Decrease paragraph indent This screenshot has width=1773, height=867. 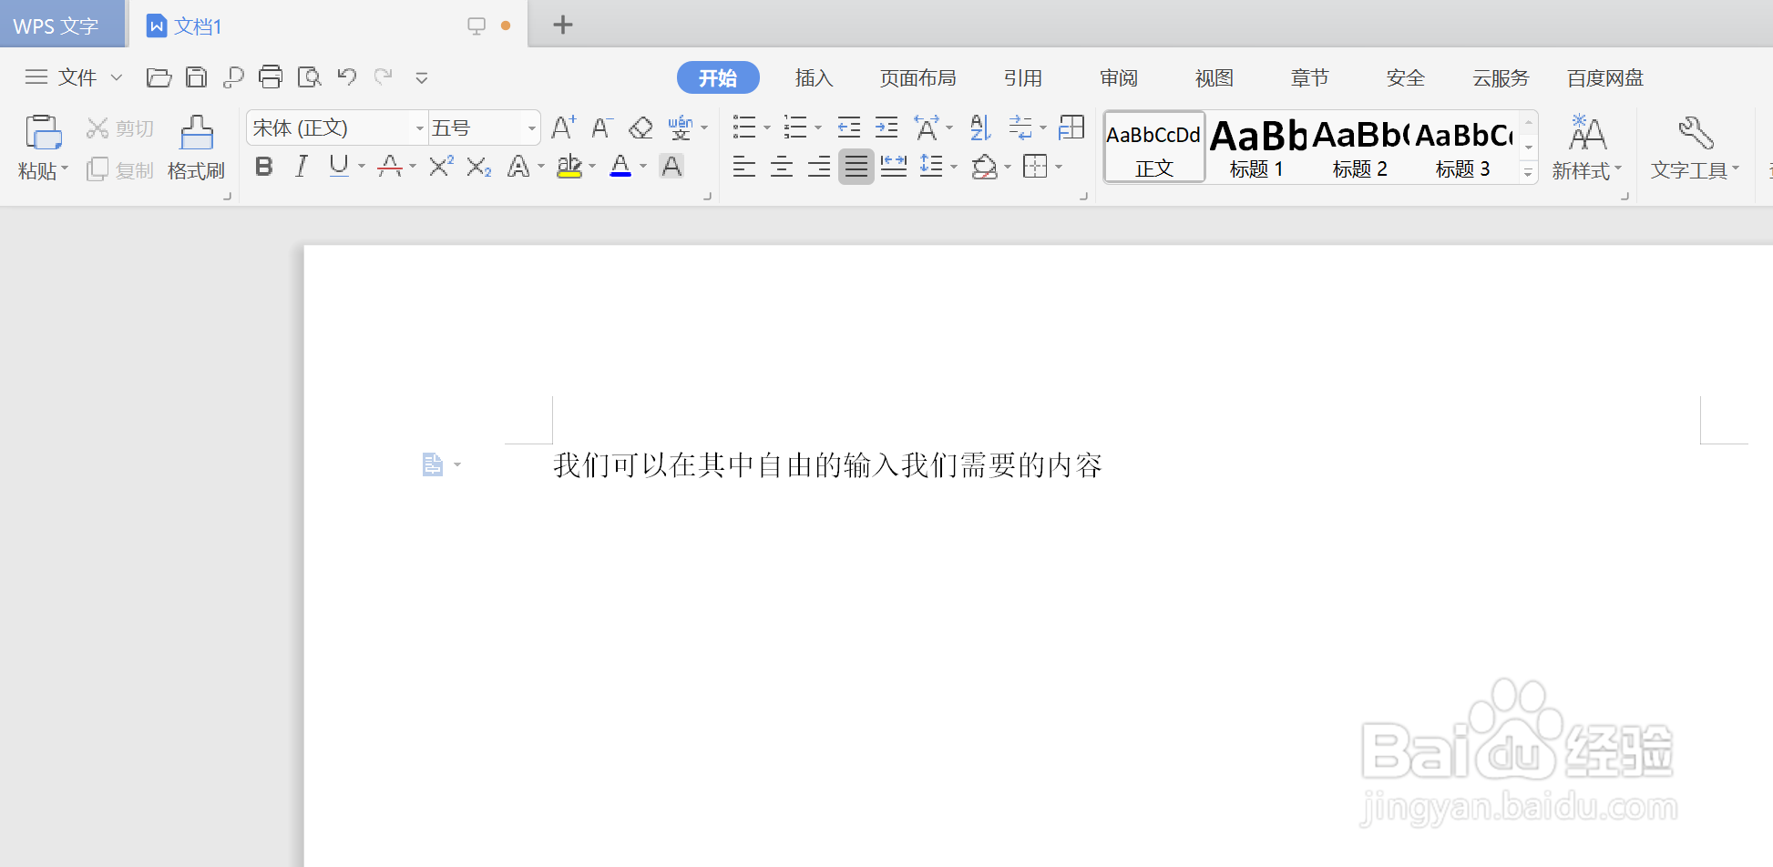pyautogui.click(x=849, y=127)
